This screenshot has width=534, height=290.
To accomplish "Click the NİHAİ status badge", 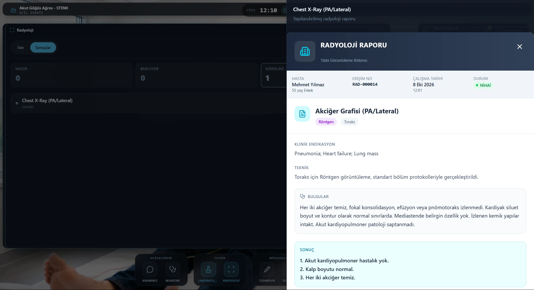I will (483, 85).
